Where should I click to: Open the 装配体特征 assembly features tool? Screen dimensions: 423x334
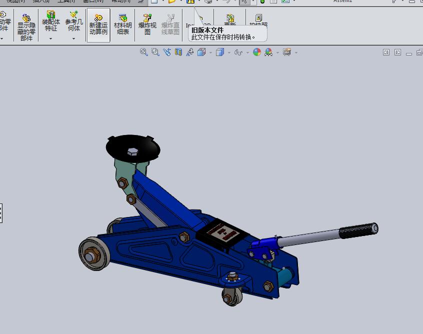click(x=50, y=21)
